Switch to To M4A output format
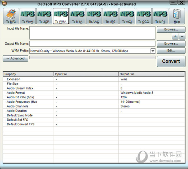The image size is (188, 169). point(77,16)
